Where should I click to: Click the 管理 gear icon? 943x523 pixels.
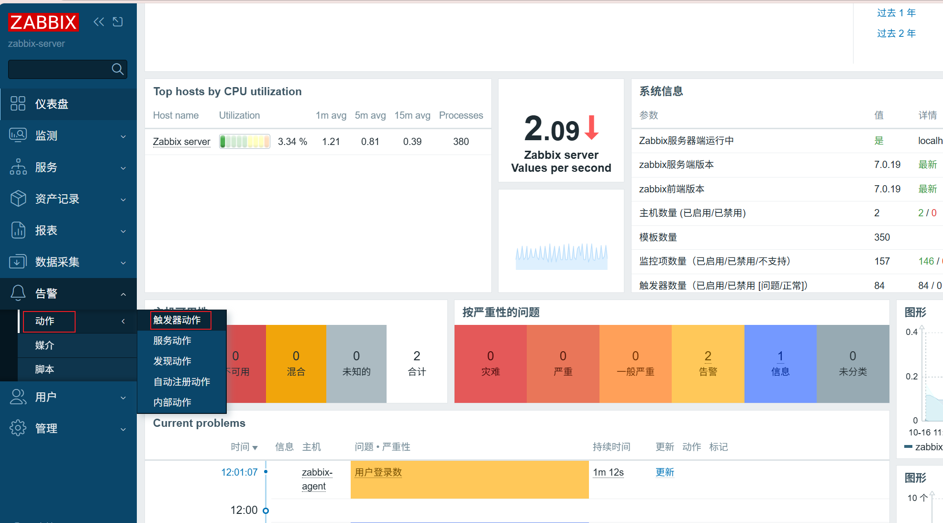[x=18, y=428]
